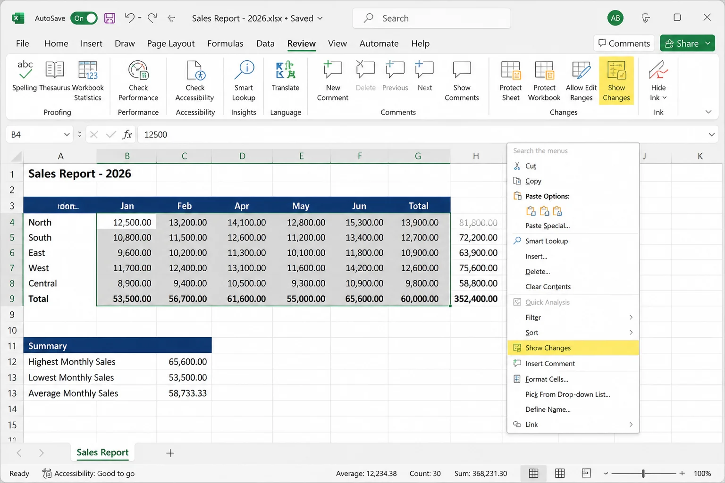Screen dimensions: 725x483
Task: Go to the Next comment
Action: click(424, 76)
